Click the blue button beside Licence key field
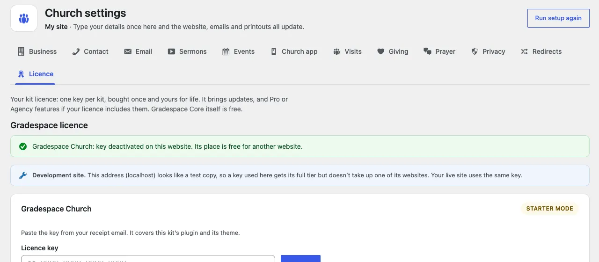The height and width of the screenshot is (262, 599). click(300, 259)
